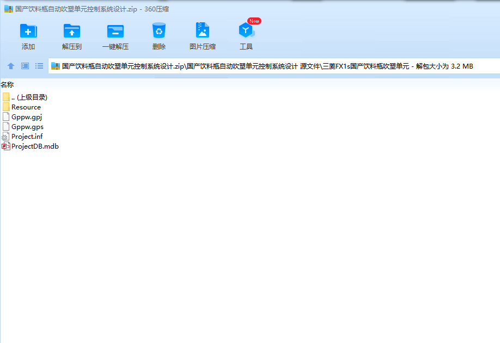Click the 解压到 (Extract to) icon
This screenshot has width=500, height=343.
[72, 31]
